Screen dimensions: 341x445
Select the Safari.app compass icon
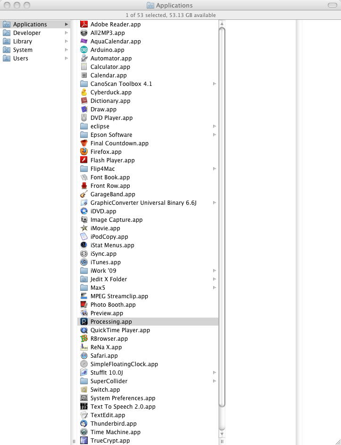(x=83, y=356)
